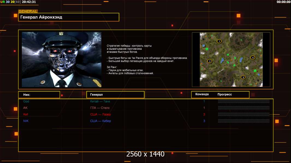
Task: Click the 'Команда' column header
Action: click(202, 94)
